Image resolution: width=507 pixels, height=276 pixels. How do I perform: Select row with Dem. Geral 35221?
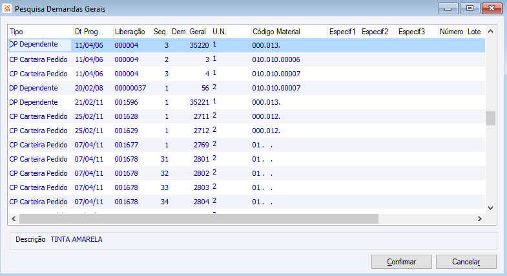pos(247,102)
